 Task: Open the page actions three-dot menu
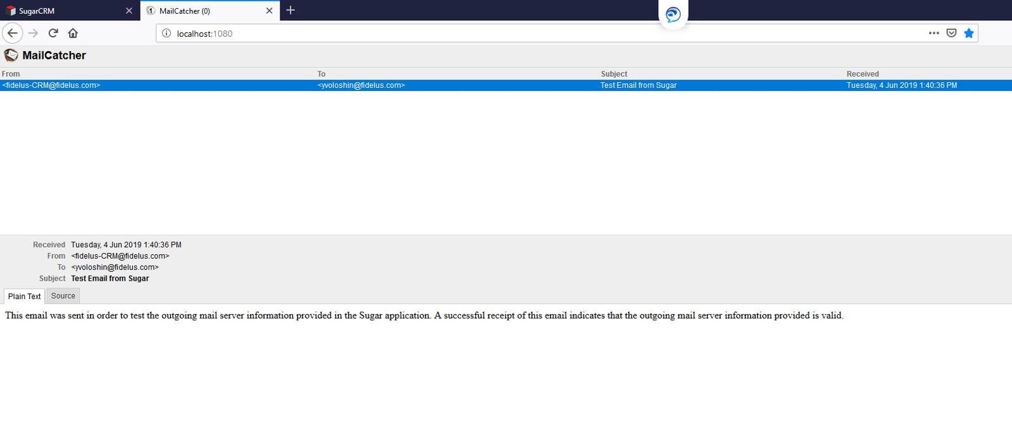coord(934,33)
